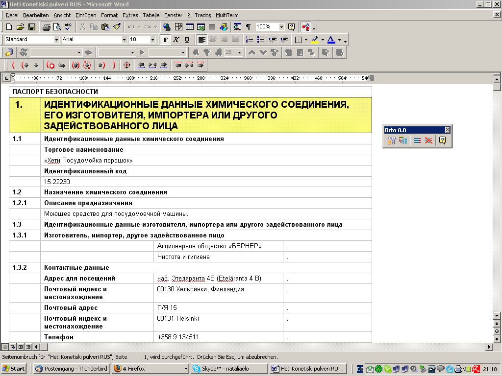Toggle right text alignment

point(224,40)
